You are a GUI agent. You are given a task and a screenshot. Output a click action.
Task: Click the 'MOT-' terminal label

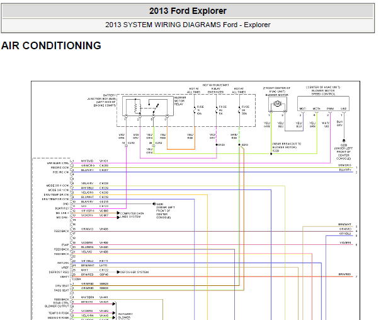302,109
